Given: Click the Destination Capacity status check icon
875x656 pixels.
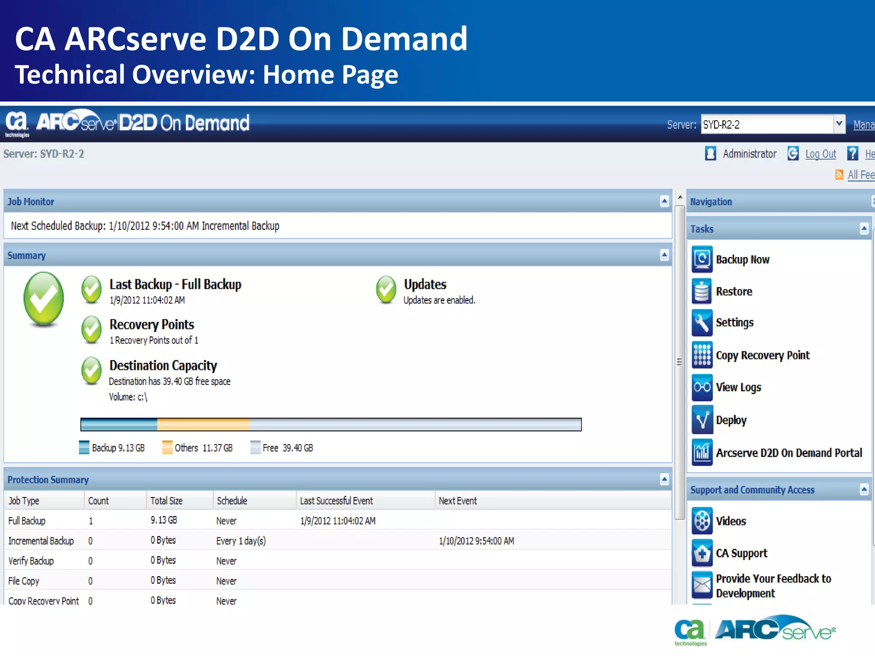Looking at the screenshot, I should point(91,371).
